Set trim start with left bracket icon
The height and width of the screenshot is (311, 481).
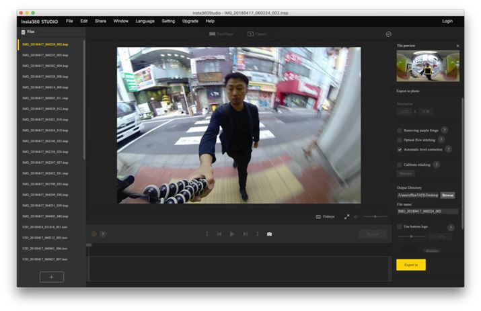207,234
